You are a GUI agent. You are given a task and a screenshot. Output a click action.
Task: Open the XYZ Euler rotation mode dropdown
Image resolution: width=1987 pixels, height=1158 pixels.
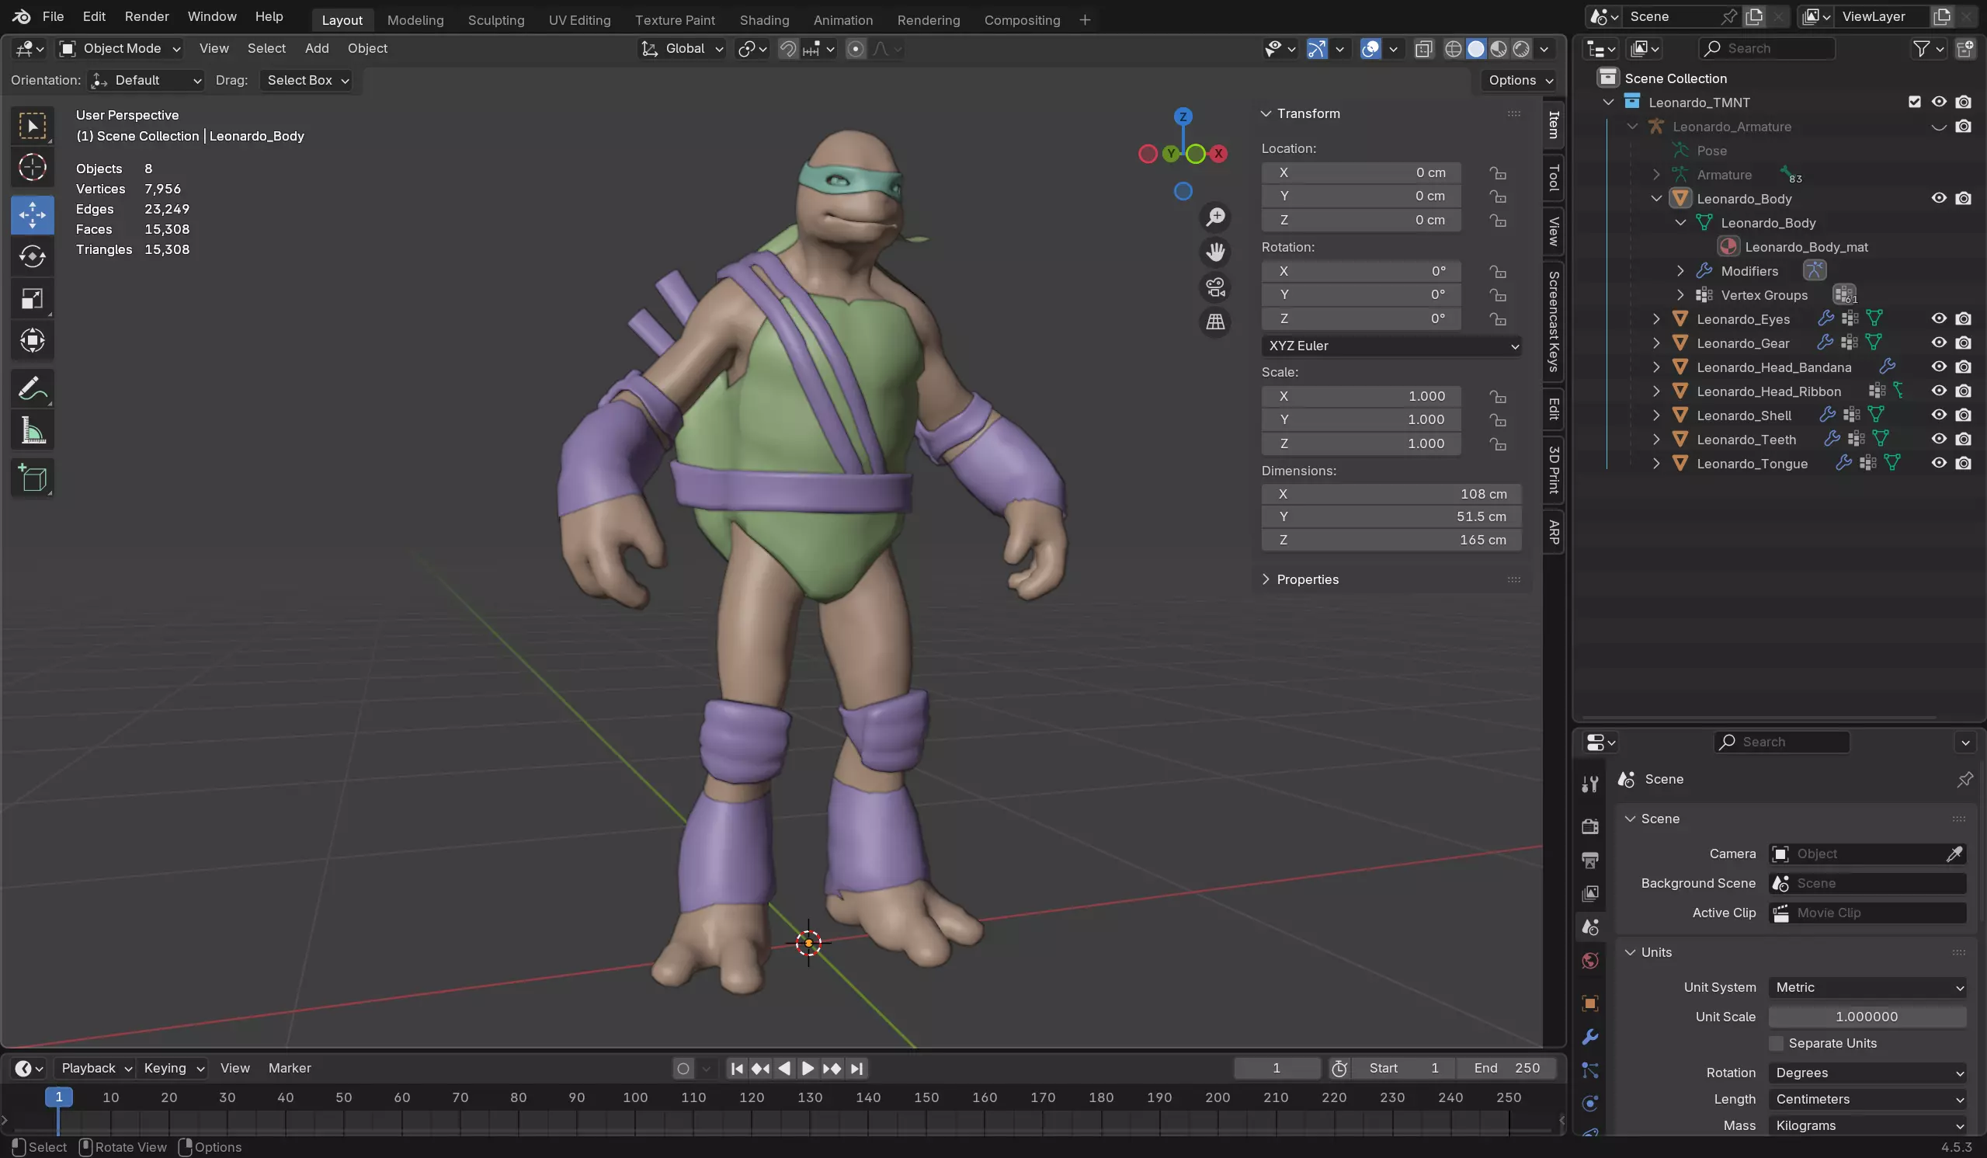click(1391, 346)
